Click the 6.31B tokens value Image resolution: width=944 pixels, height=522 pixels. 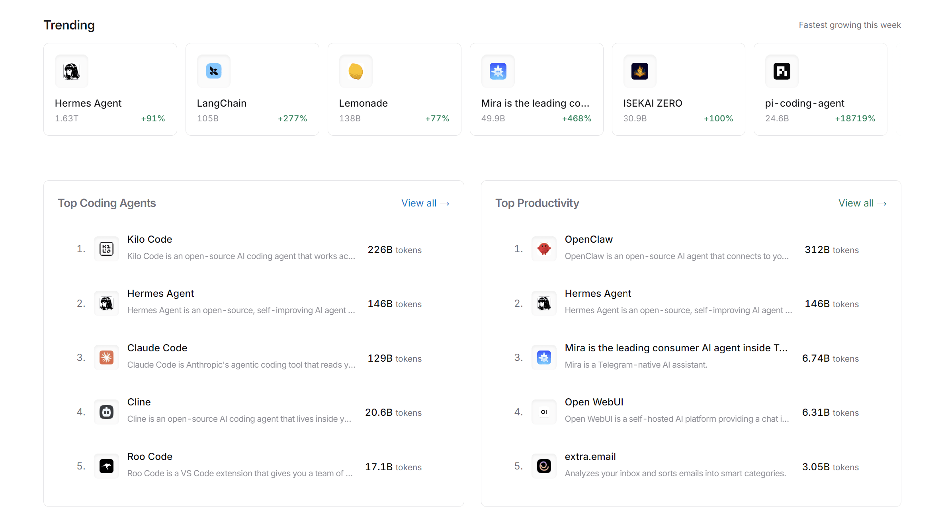pyautogui.click(x=831, y=413)
